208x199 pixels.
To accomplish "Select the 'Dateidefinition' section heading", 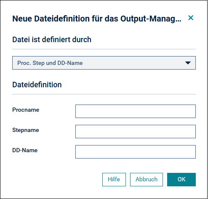I will pos(37,85).
